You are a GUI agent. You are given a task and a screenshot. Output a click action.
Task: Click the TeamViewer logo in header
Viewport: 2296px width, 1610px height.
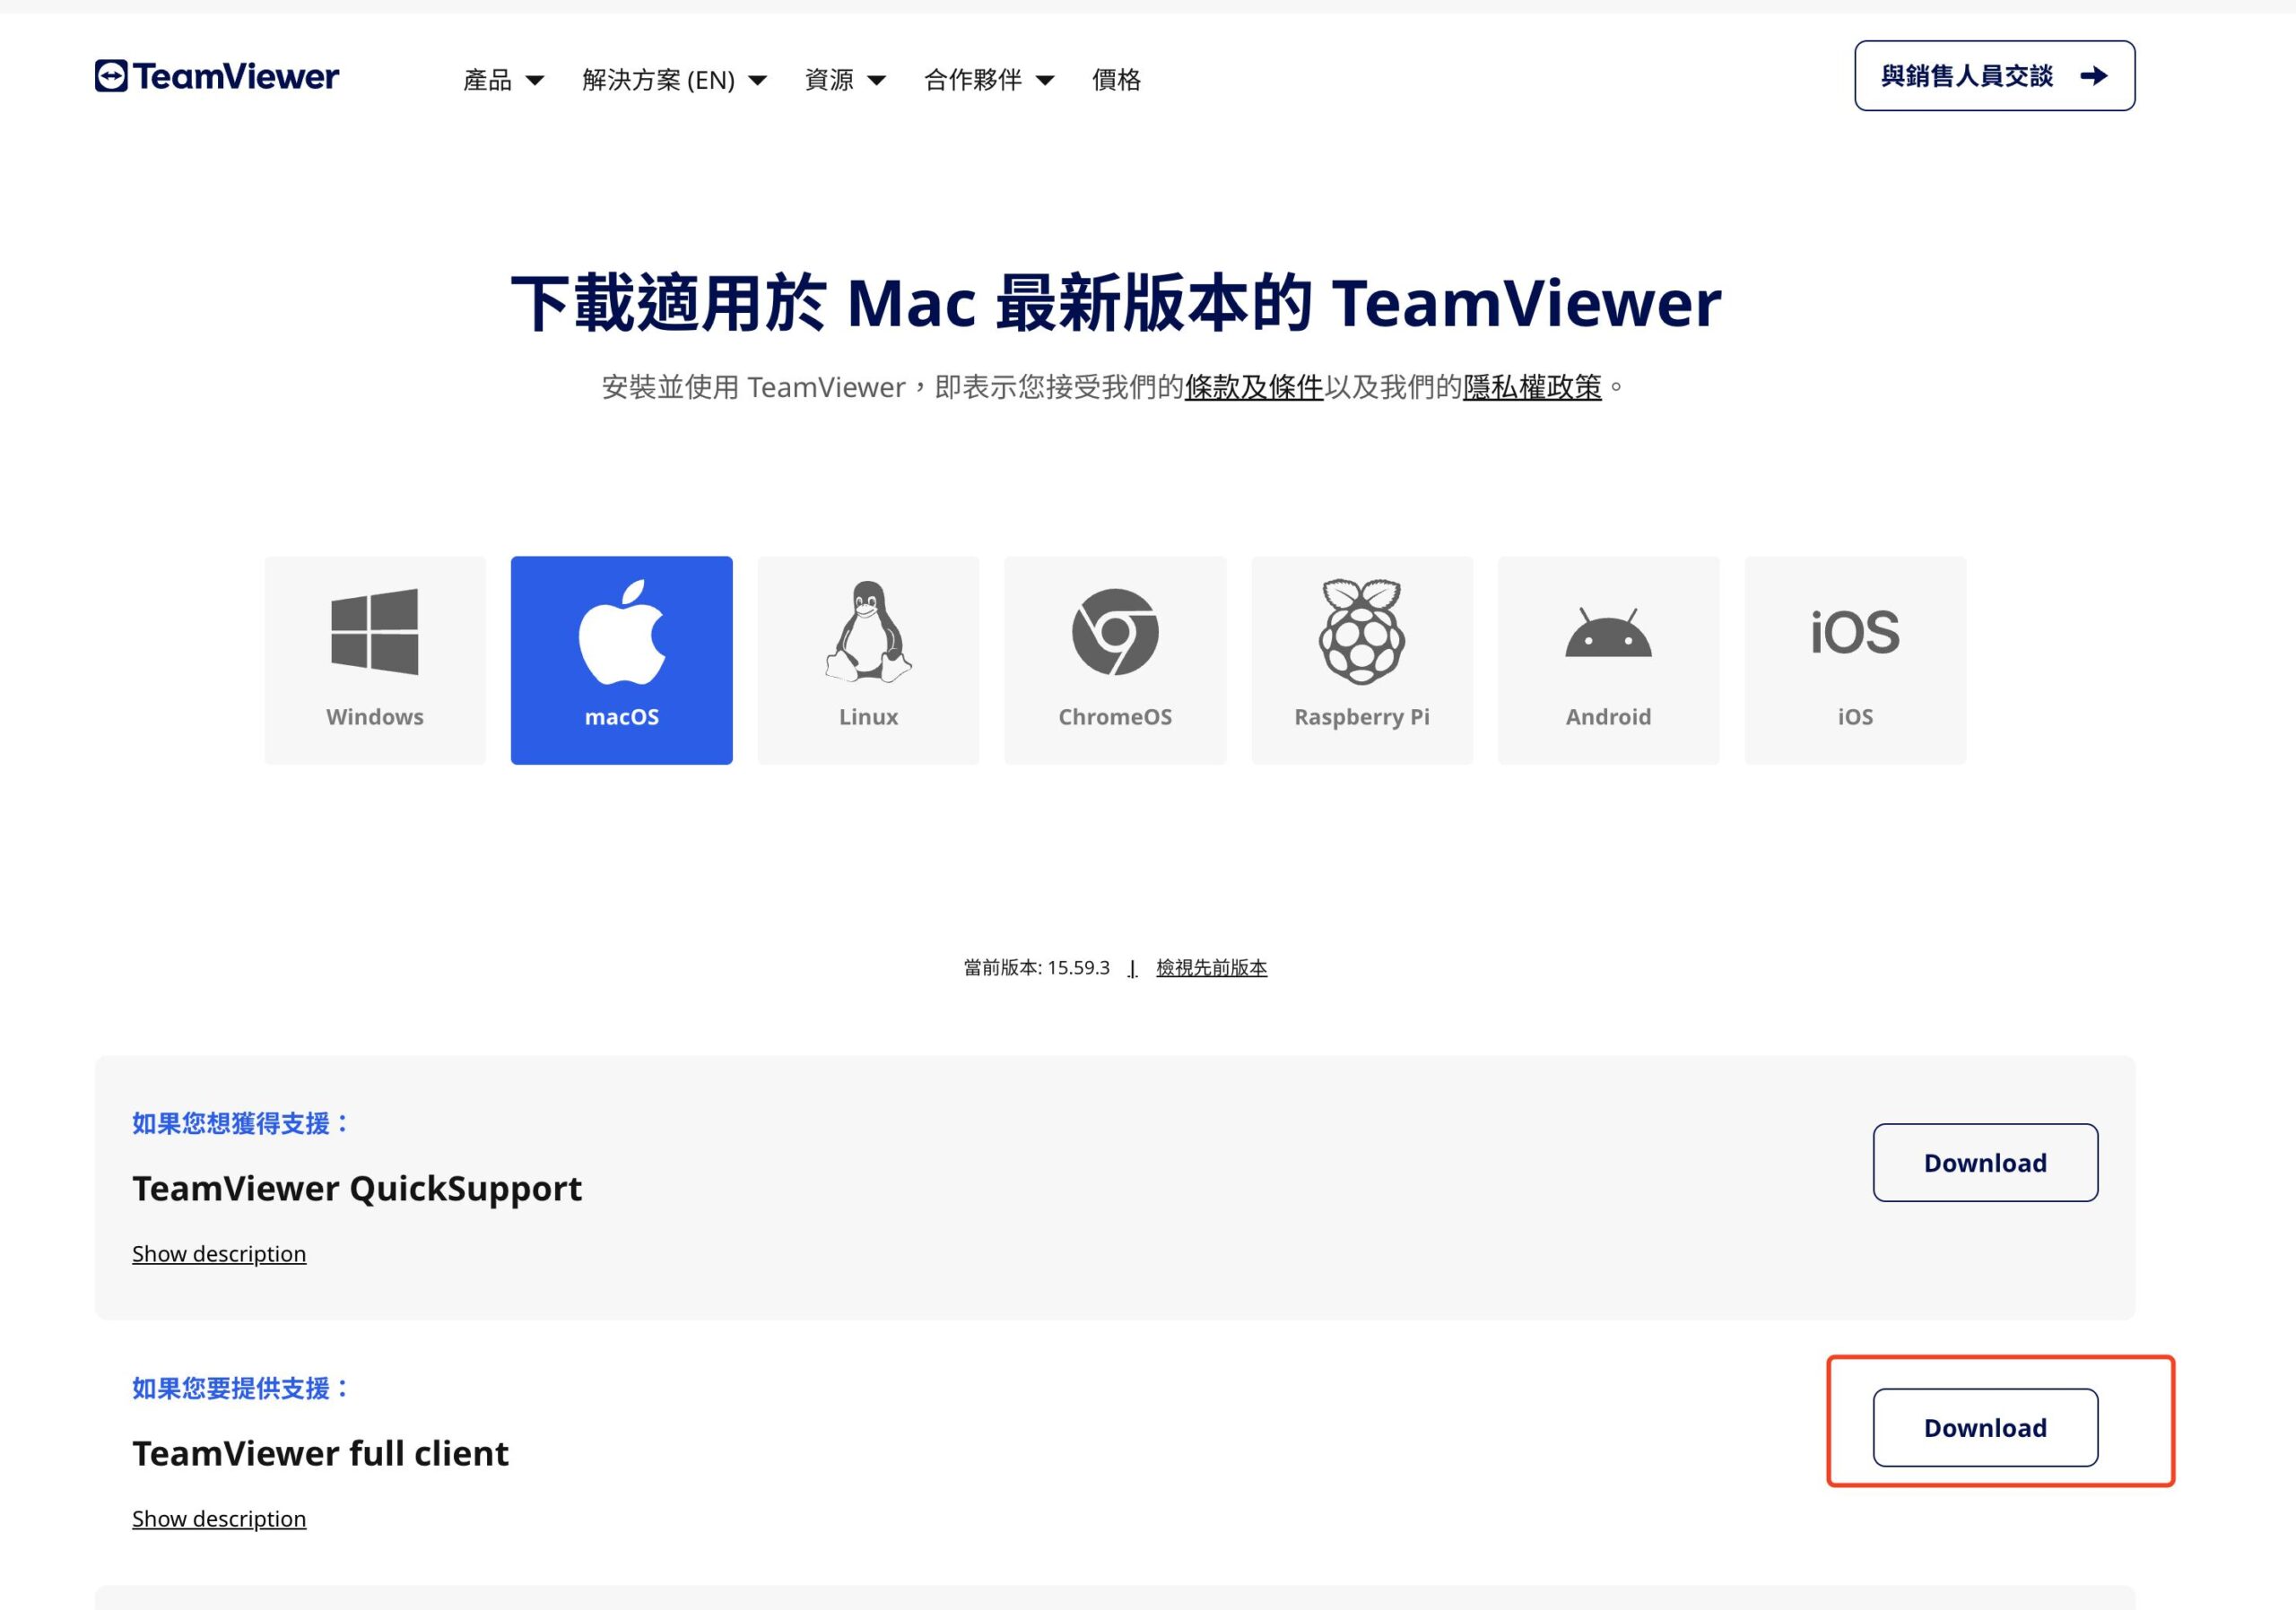click(x=217, y=76)
